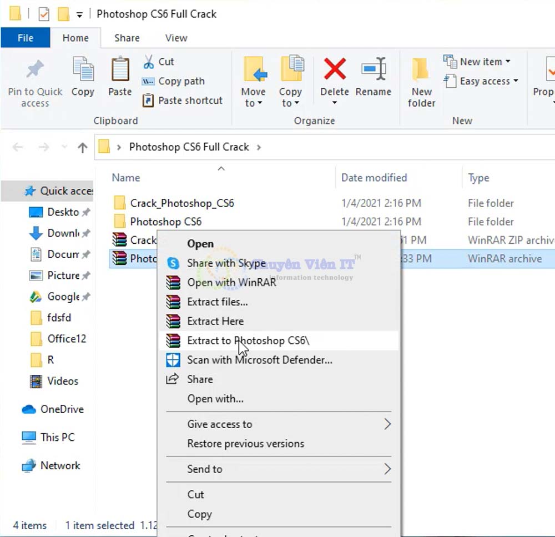Click the Paste clipboard icon
Viewport: 555px width, 537px height.
click(120, 71)
